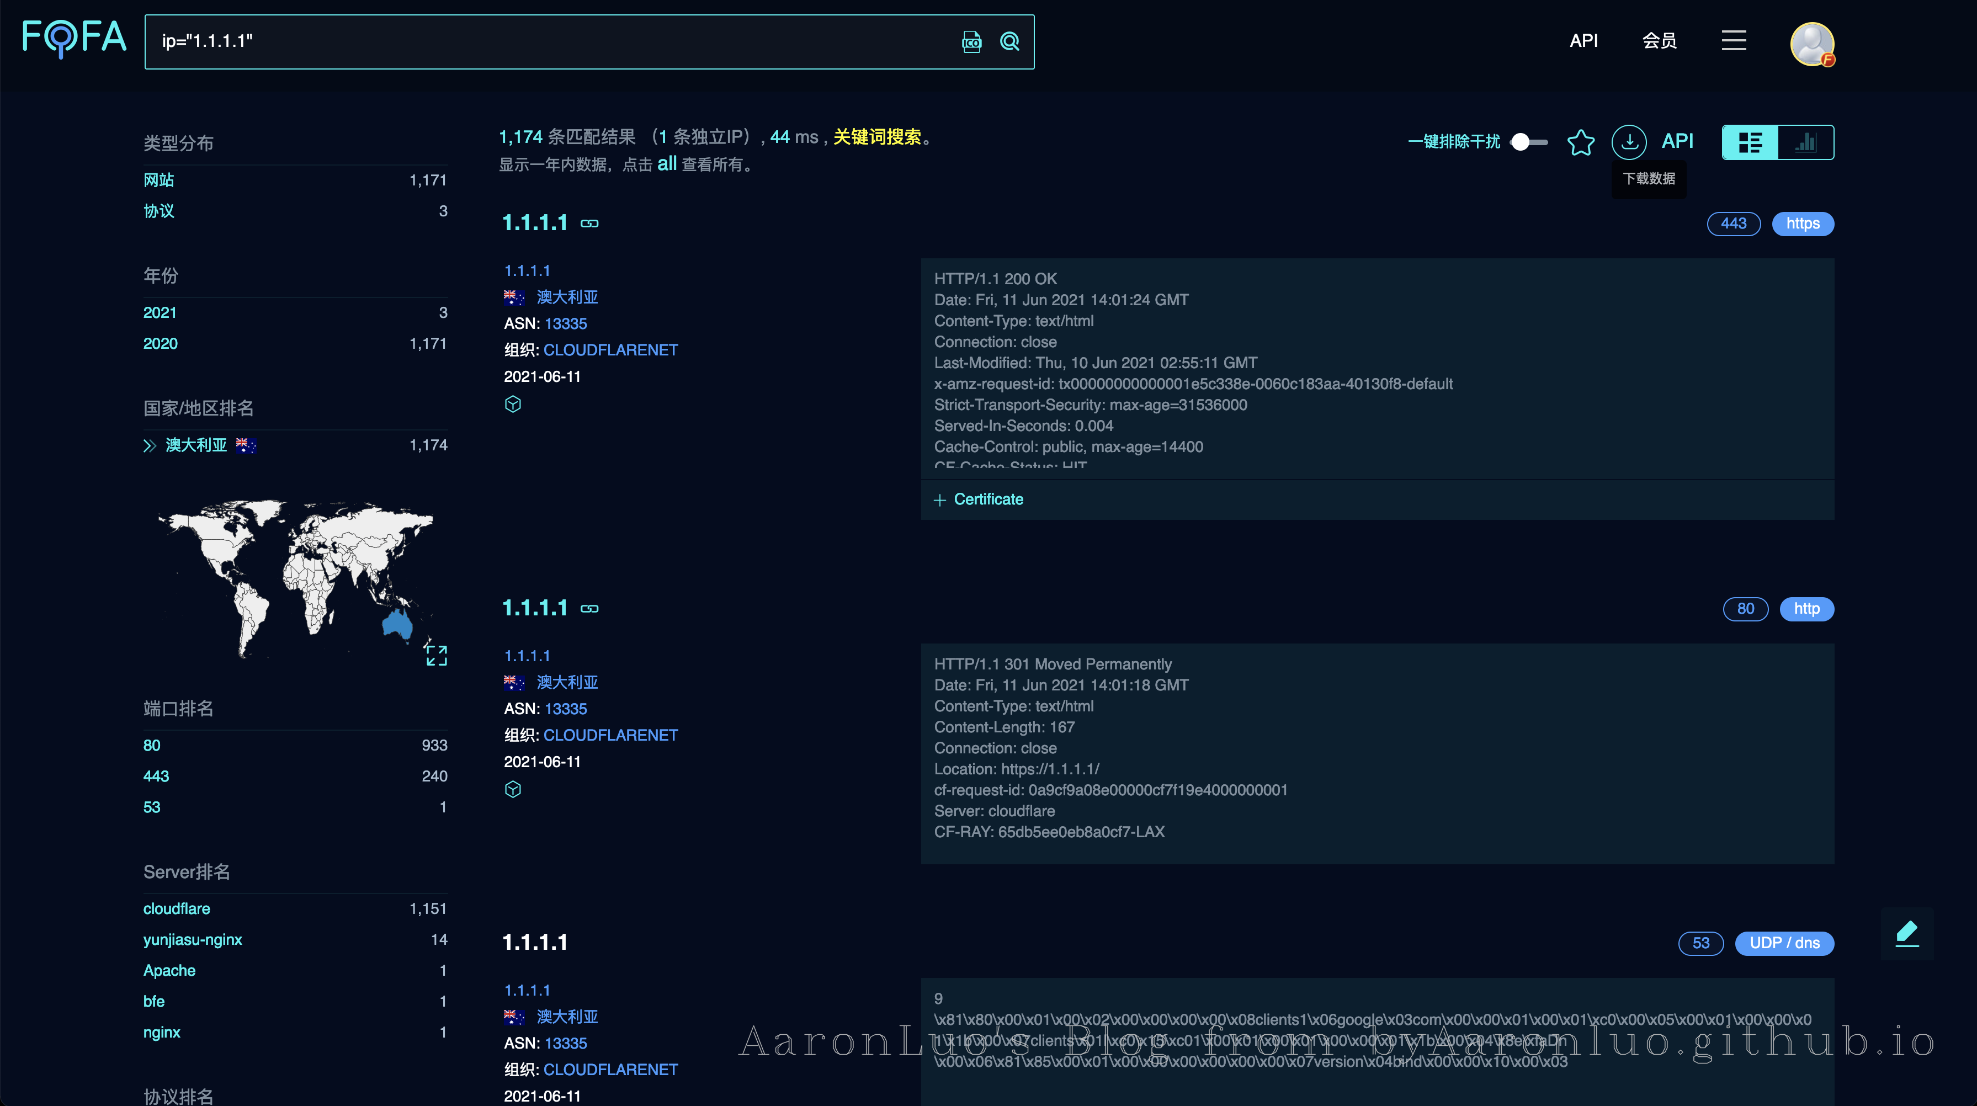
Task: Open the CLOUDFLARENET organization link
Action: coord(611,349)
